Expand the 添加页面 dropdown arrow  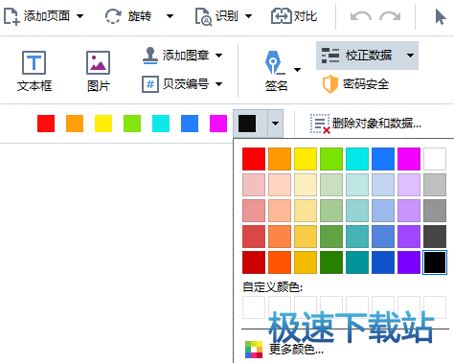[x=80, y=16]
